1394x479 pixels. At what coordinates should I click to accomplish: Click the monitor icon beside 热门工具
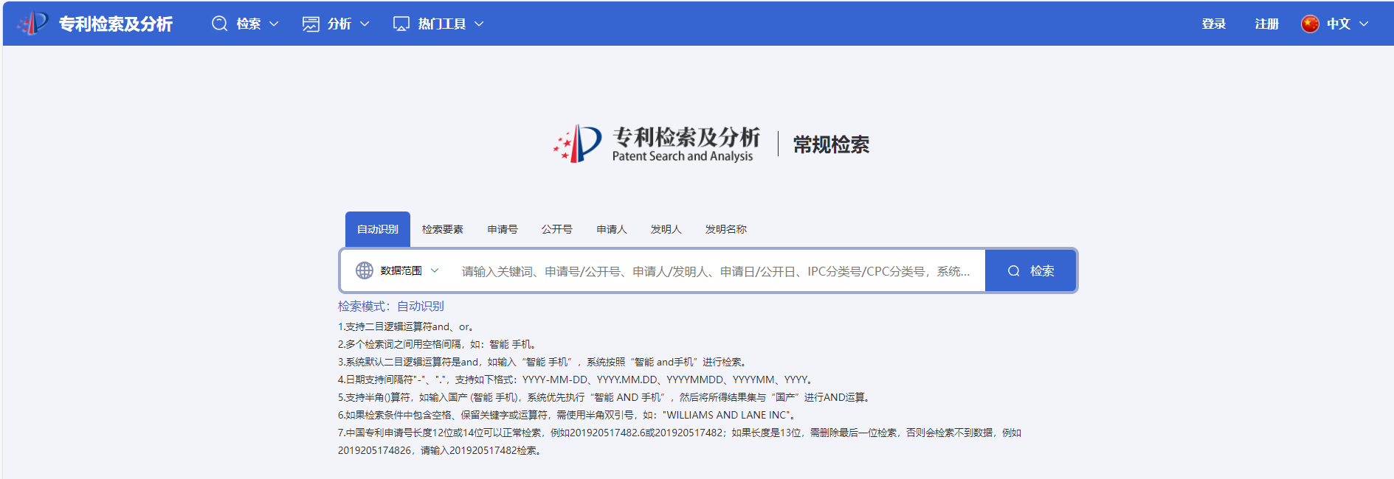click(x=401, y=24)
